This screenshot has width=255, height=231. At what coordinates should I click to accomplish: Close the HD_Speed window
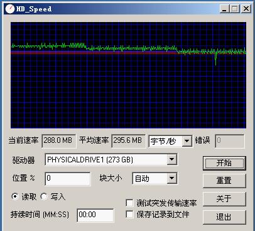246,9
